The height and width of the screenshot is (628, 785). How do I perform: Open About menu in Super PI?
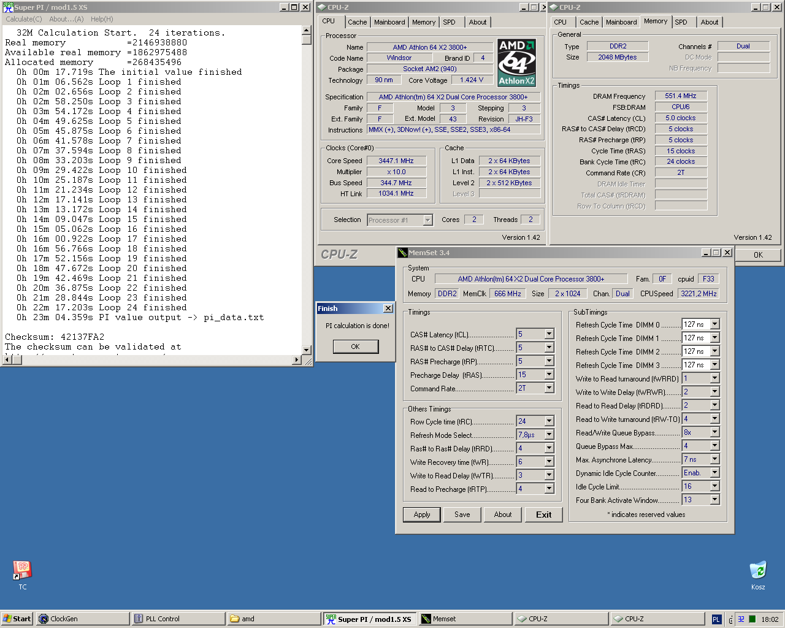(x=66, y=19)
